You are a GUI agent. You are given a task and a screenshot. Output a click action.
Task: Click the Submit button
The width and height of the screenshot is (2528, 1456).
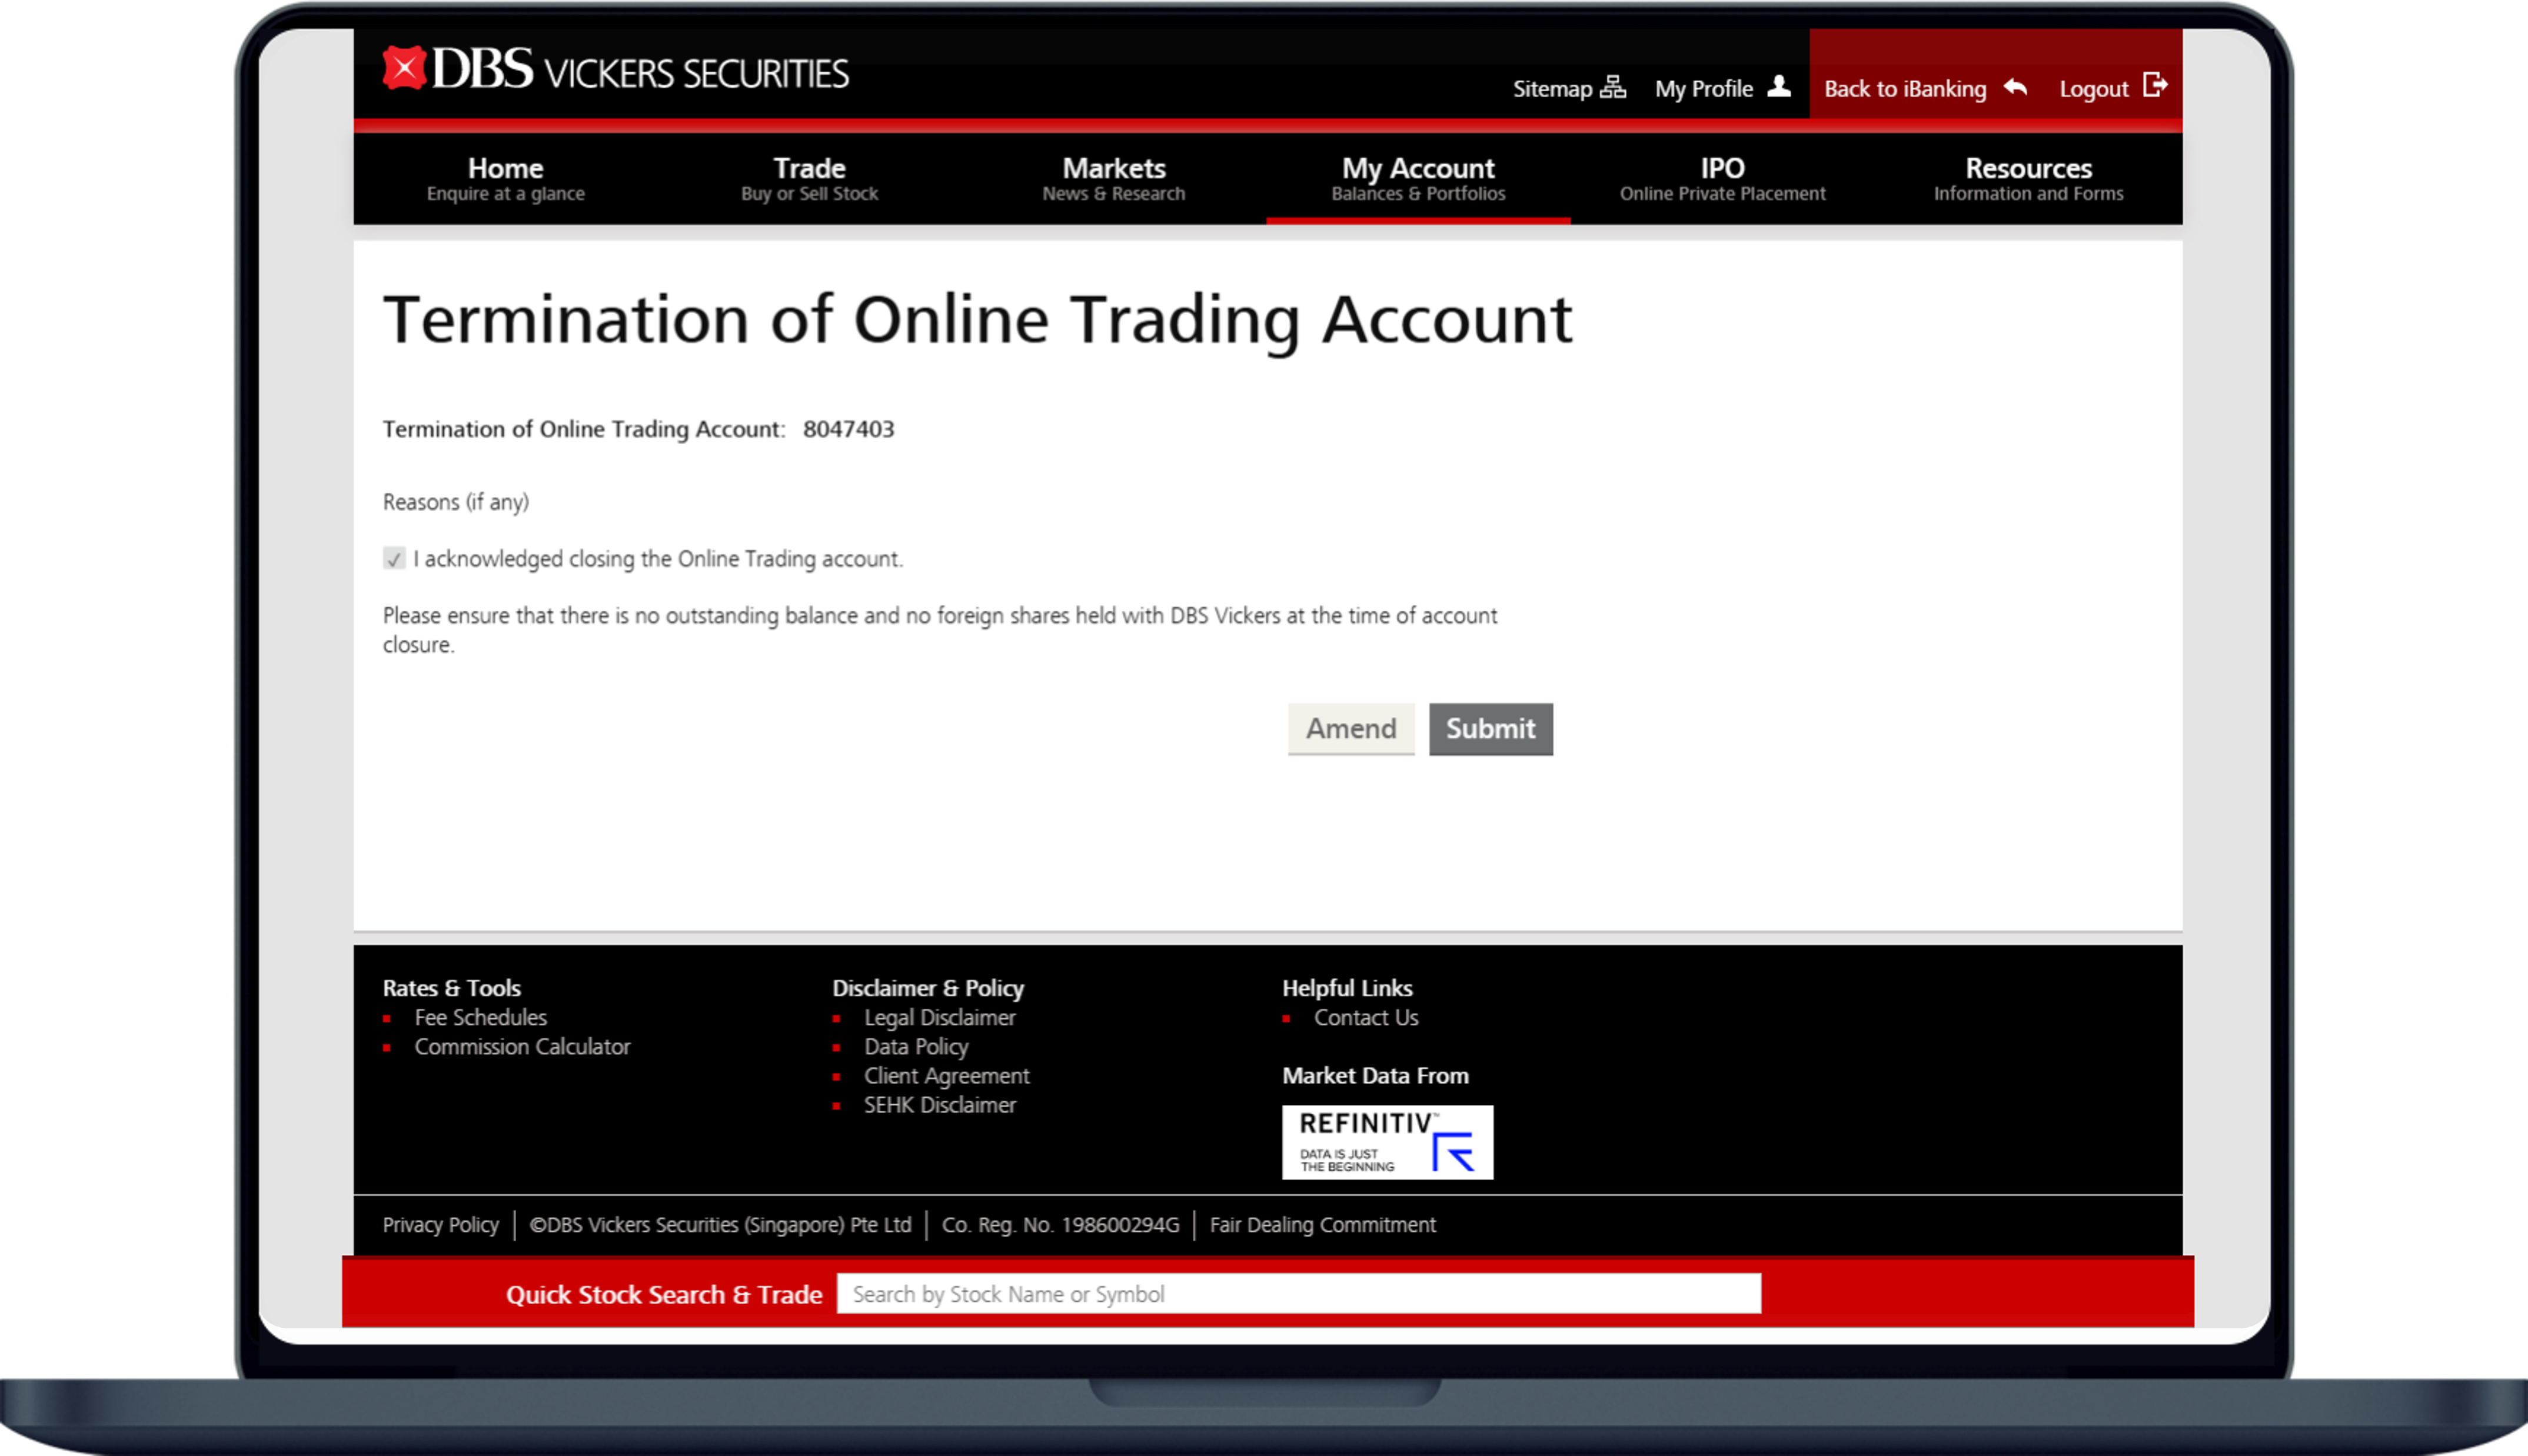click(x=1491, y=729)
